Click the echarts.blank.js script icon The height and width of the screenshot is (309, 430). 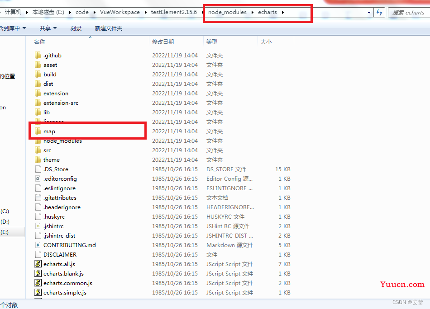click(x=38, y=273)
